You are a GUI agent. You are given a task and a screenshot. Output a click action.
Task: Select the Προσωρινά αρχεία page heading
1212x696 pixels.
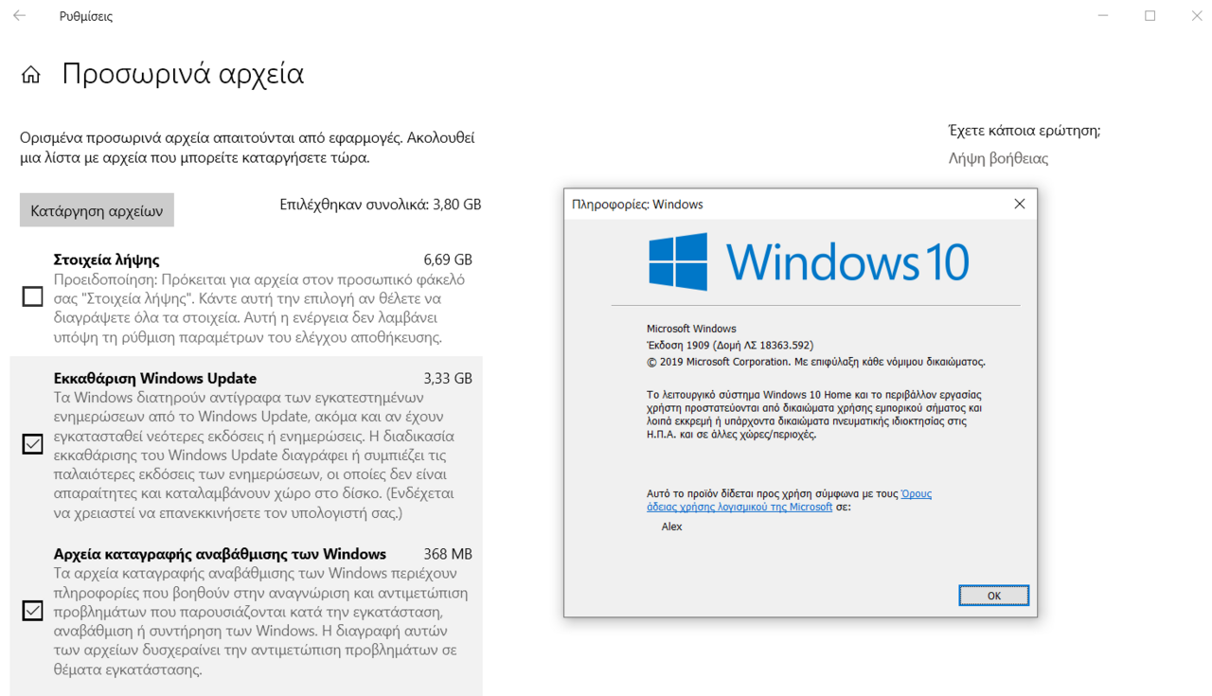(x=183, y=74)
